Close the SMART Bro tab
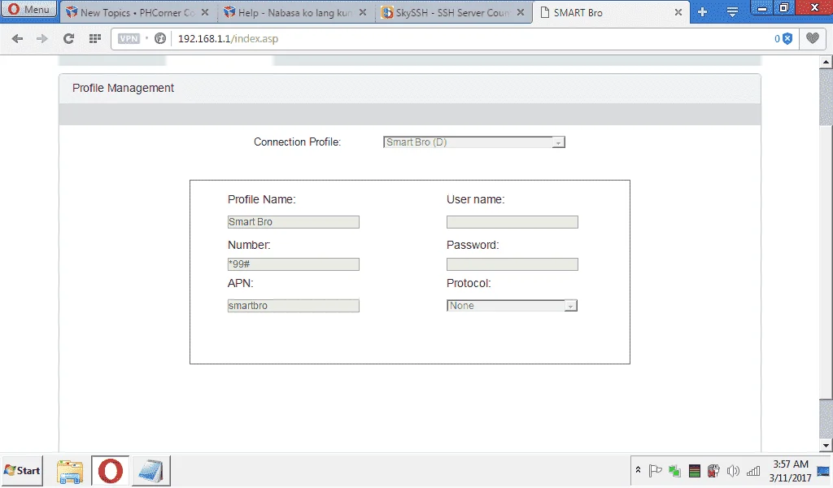The height and width of the screenshot is (488, 833). click(678, 12)
